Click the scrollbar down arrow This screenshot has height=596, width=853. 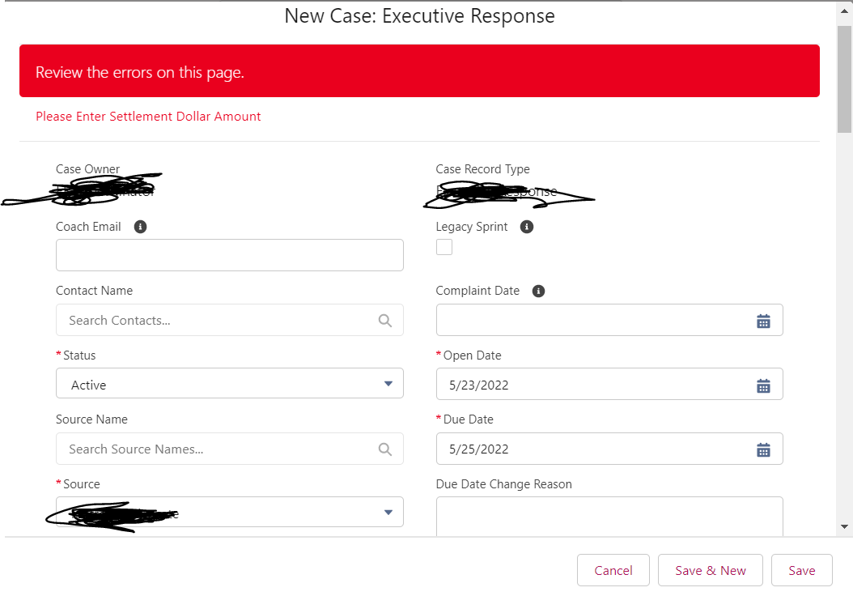click(845, 526)
